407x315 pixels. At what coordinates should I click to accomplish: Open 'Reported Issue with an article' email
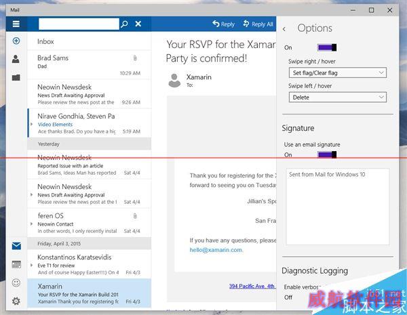point(90,165)
